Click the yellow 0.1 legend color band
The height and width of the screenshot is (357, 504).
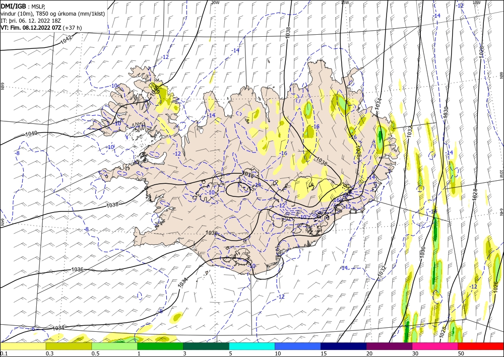tap(23, 346)
